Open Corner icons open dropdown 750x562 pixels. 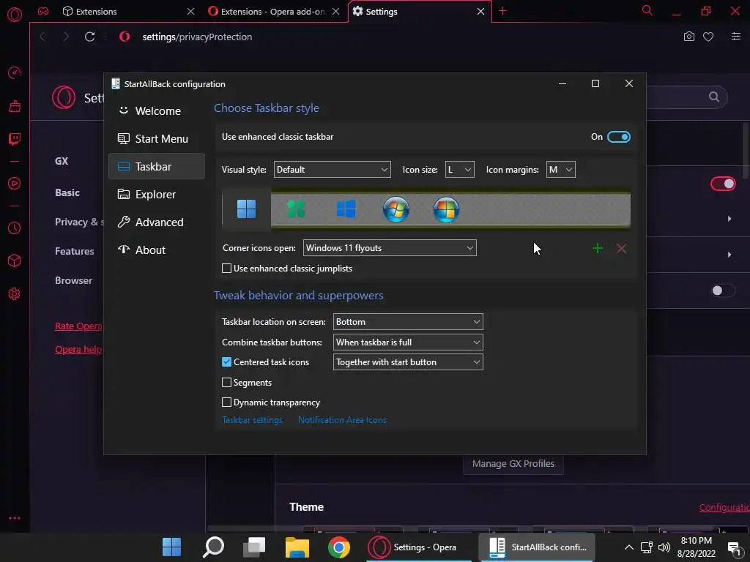click(x=390, y=248)
